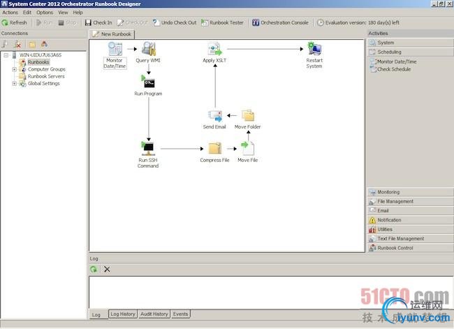Collapse the WIN-UIDU7U63A6S server node

tap(6, 54)
